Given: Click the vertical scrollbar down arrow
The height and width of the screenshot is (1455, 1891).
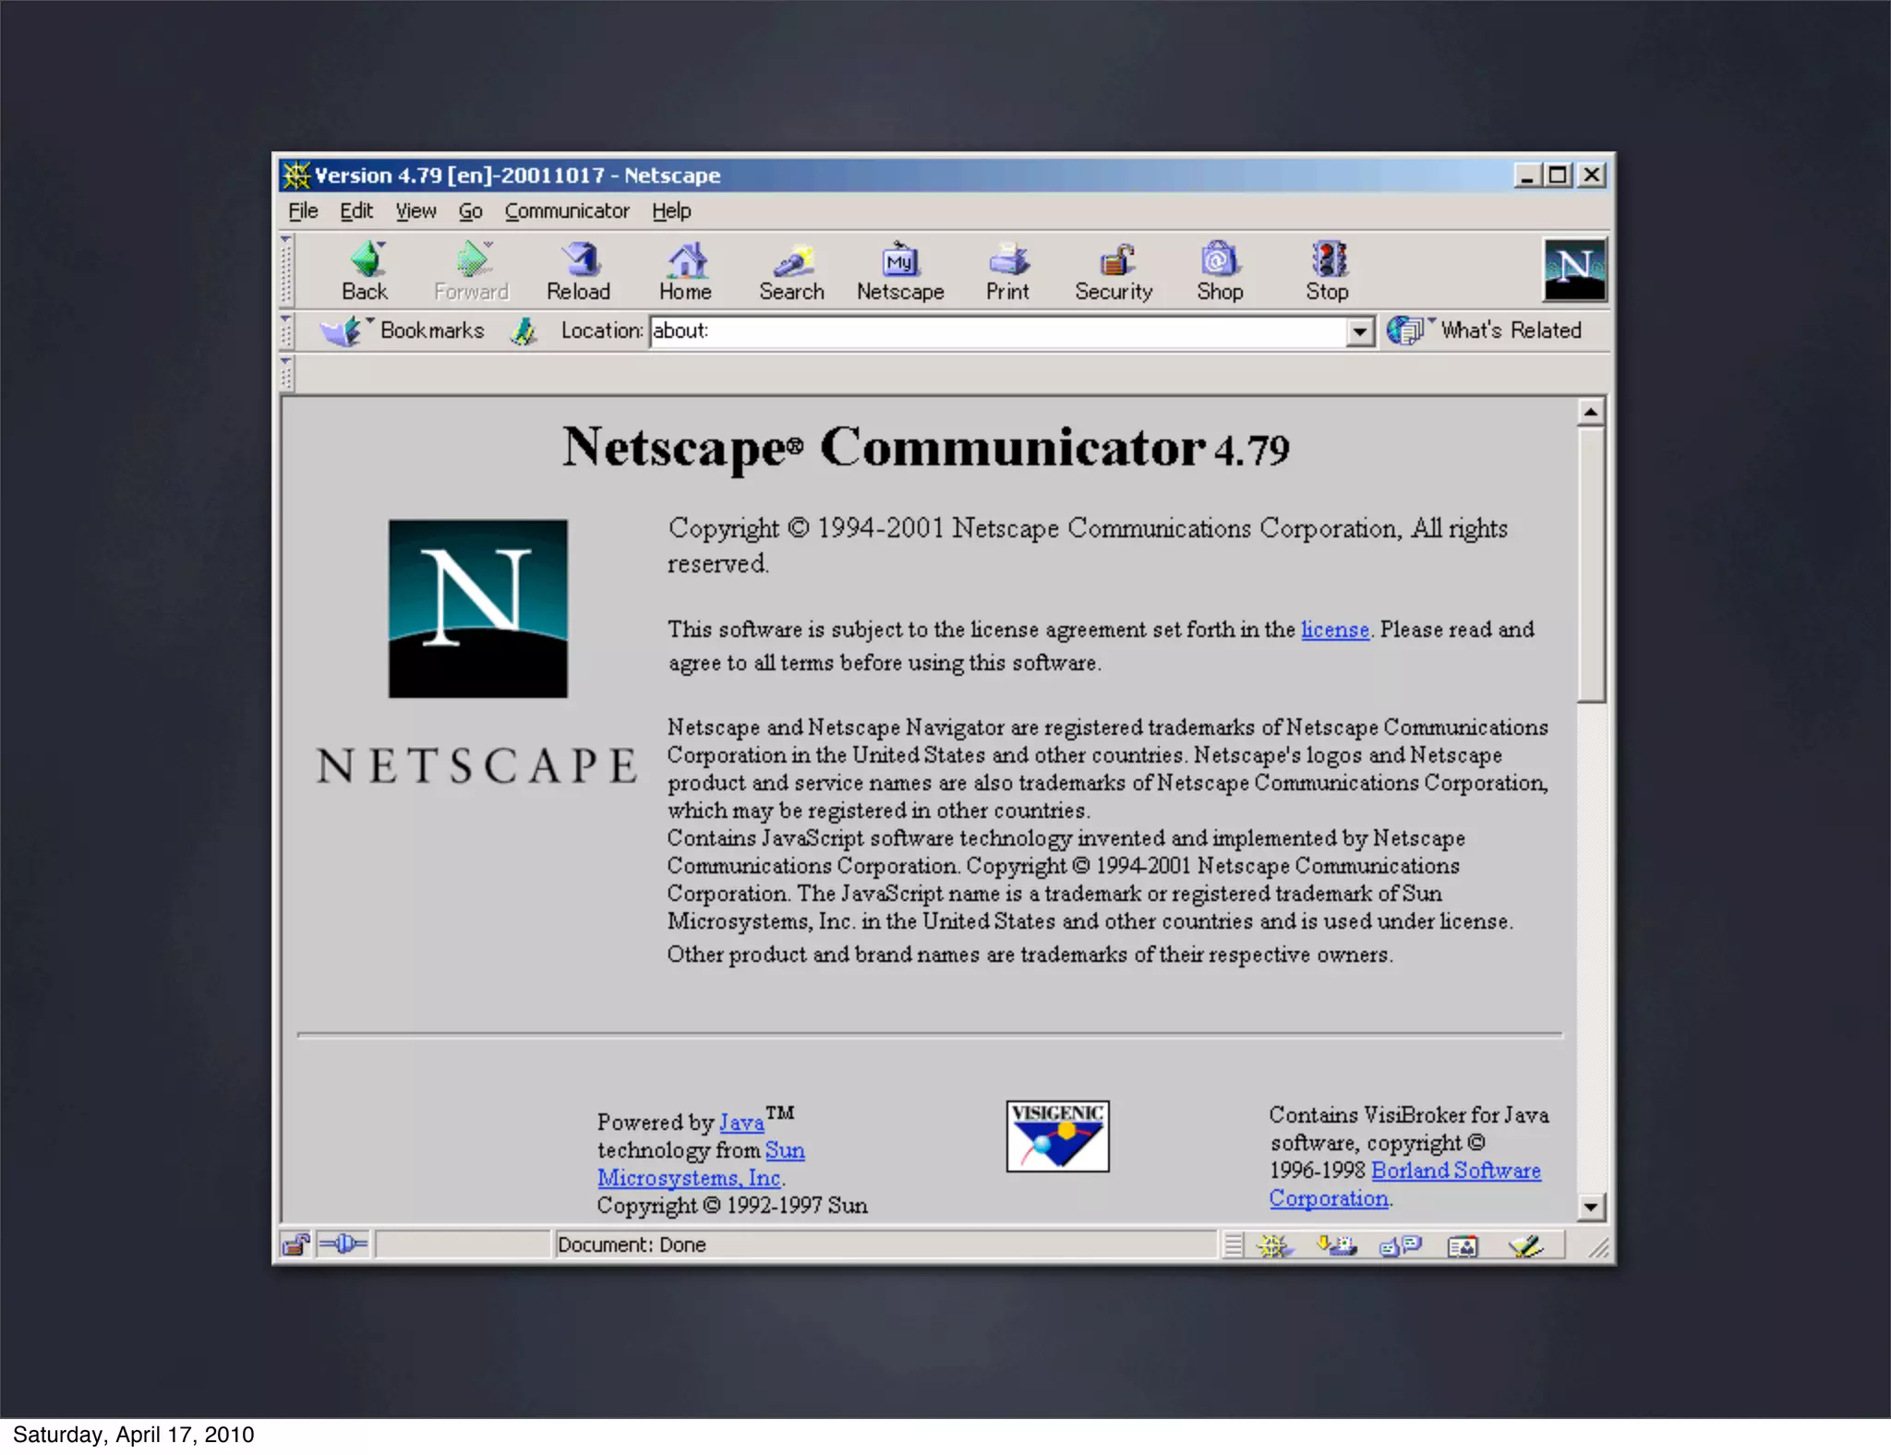Looking at the screenshot, I should [1590, 1207].
